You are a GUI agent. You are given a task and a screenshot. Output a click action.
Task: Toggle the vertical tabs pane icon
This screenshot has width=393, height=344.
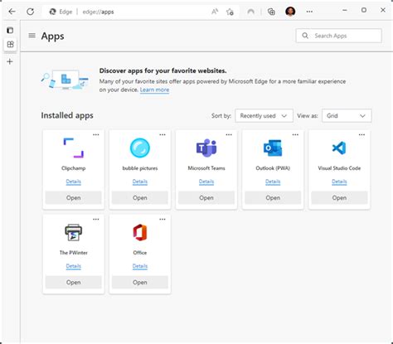pos(10,30)
